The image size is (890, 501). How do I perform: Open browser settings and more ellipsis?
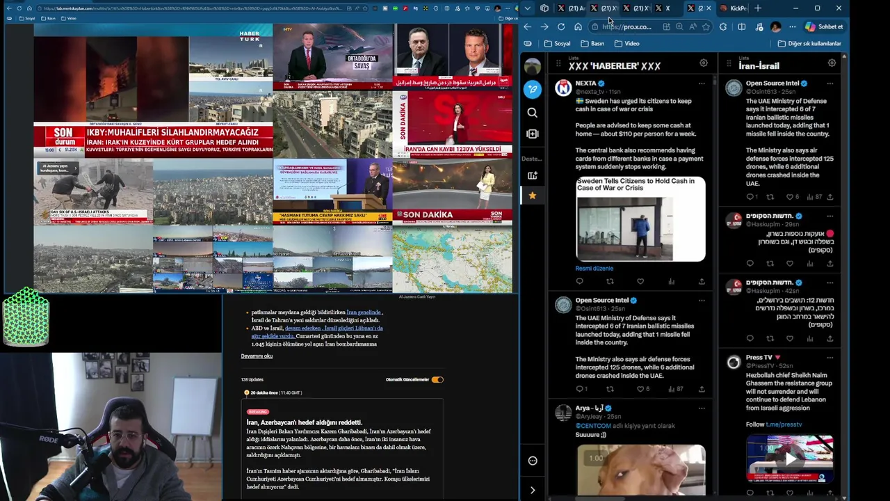[792, 26]
